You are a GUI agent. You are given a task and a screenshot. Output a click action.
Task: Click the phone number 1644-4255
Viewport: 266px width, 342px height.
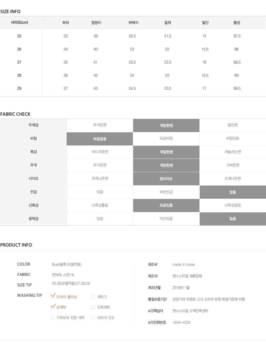pyautogui.click(x=181, y=322)
